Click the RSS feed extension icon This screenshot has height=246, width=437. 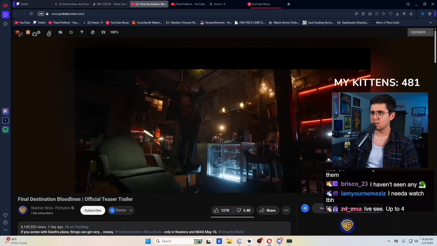(x=28, y=32)
